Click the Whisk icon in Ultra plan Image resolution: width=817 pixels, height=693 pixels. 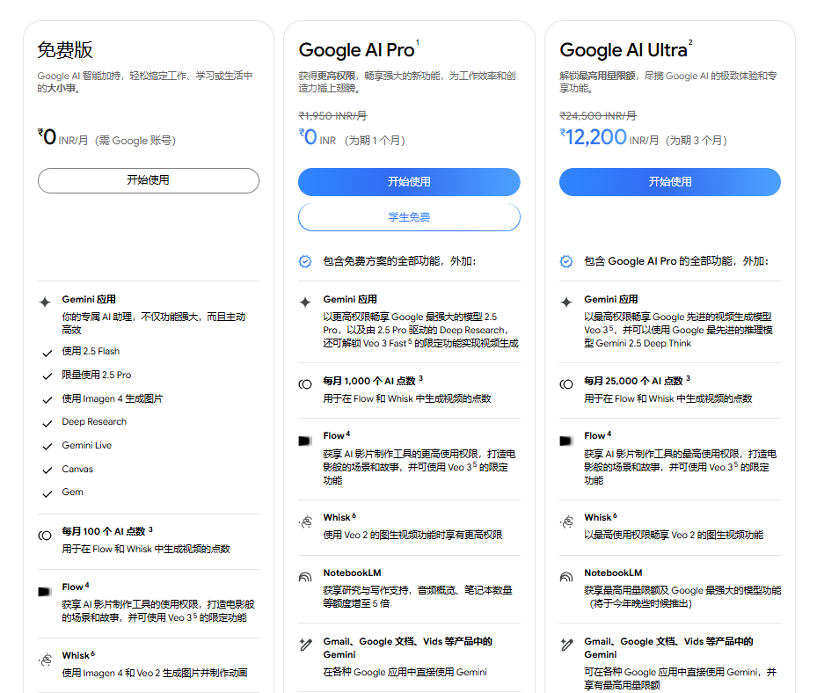pyautogui.click(x=566, y=522)
